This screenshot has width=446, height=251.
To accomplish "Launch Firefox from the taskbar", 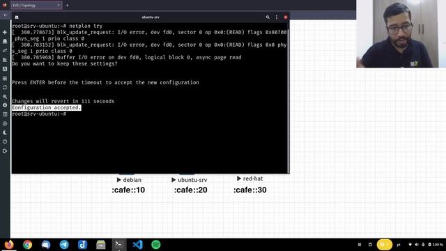I will pos(9,245).
